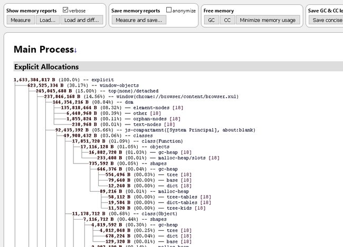
Task: Collapse the 4,819,592 B gc-heap branch
Action: click(135, 225)
